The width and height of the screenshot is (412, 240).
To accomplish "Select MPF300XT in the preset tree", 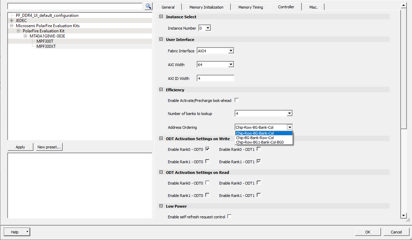I will coord(46,46).
